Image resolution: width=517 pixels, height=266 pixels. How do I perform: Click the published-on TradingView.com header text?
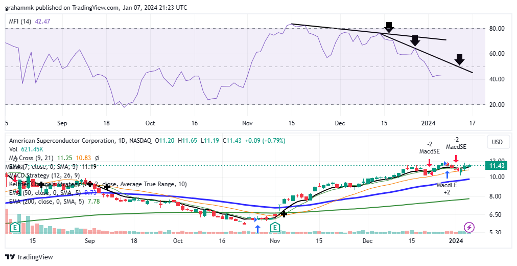(x=96, y=7)
